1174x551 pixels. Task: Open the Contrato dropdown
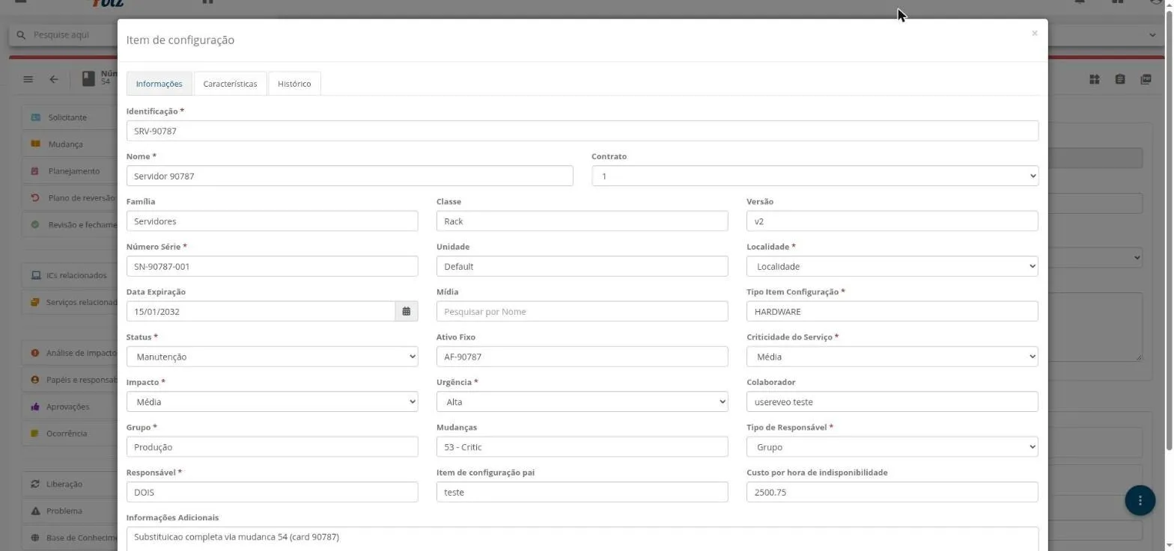coord(815,176)
